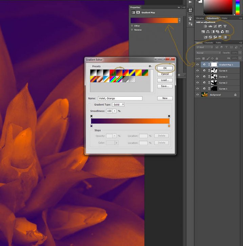Switch to the Channels tab
This screenshot has width=243, height=246.
[x=208, y=43]
